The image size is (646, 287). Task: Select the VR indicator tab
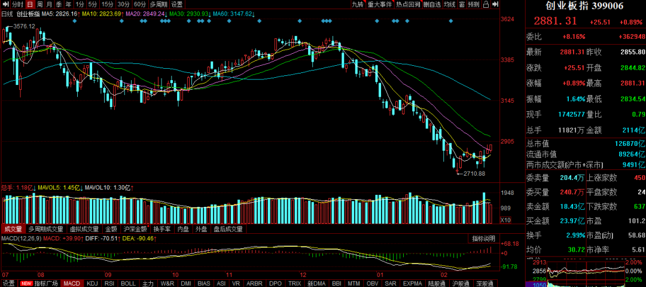point(236,283)
